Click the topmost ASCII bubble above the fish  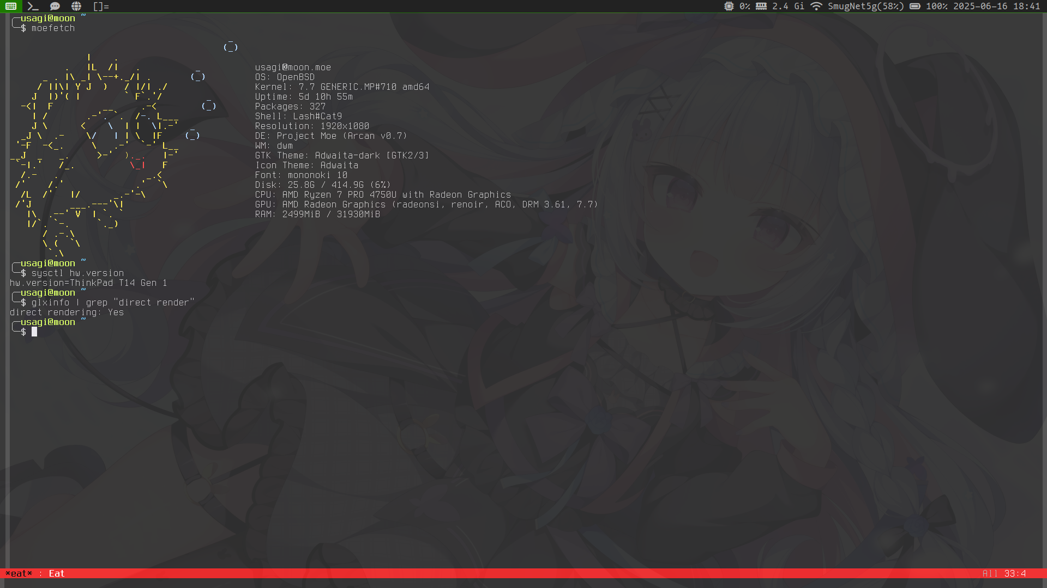(x=231, y=47)
